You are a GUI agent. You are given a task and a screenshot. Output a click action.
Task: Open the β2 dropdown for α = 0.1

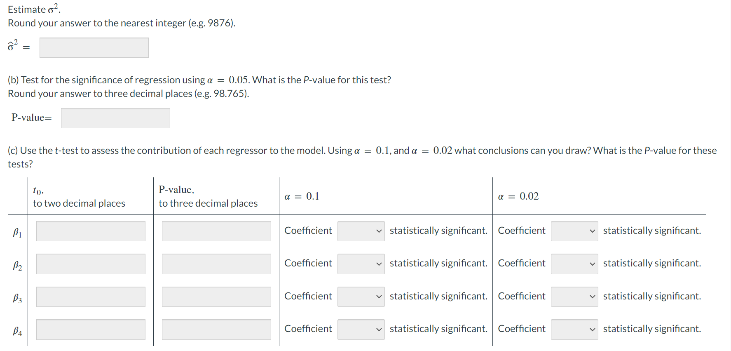click(x=361, y=264)
